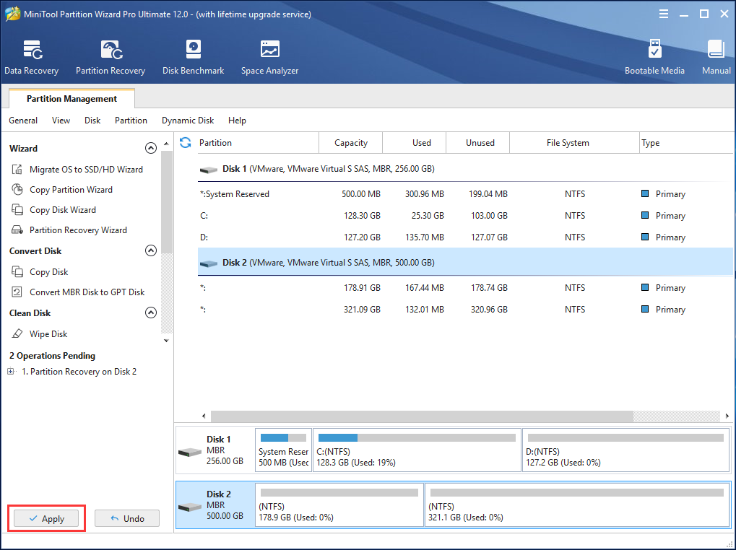
Task: Start Copy Disk Wizard
Action: point(53,209)
